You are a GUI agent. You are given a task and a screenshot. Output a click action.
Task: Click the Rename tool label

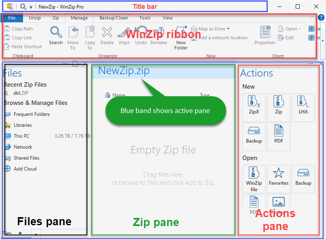coord(159,43)
